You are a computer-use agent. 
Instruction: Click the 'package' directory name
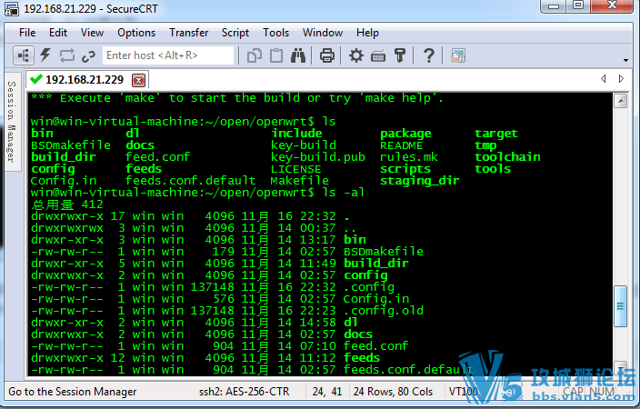coord(405,134)
